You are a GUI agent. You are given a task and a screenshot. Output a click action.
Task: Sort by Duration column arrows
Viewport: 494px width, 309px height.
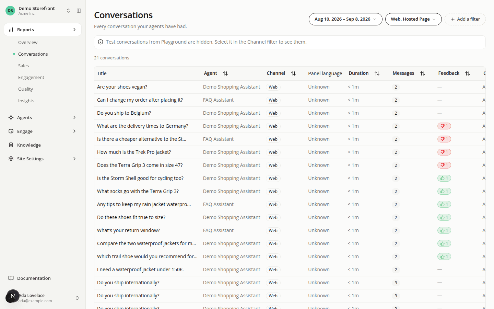(377, 73)
